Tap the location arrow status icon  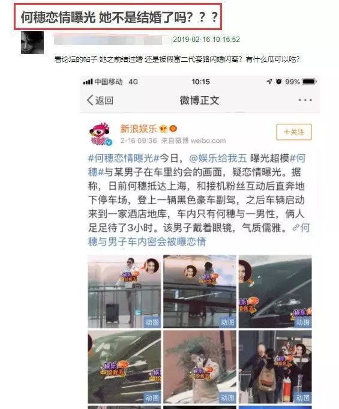pyautogui.click(x=269, y=82)
